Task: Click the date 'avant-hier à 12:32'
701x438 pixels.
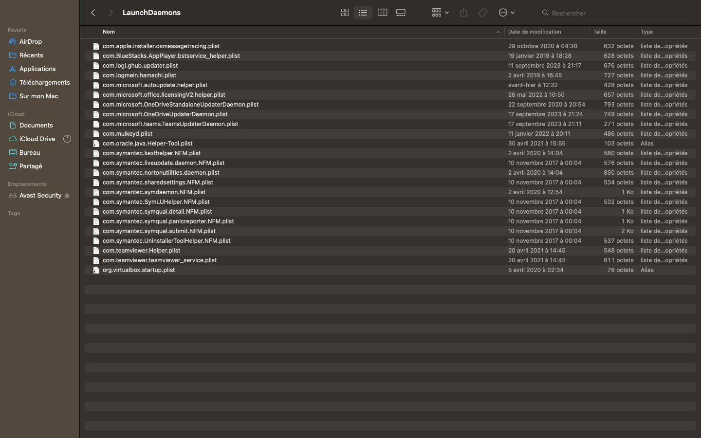Action: (x=533, y=85)
